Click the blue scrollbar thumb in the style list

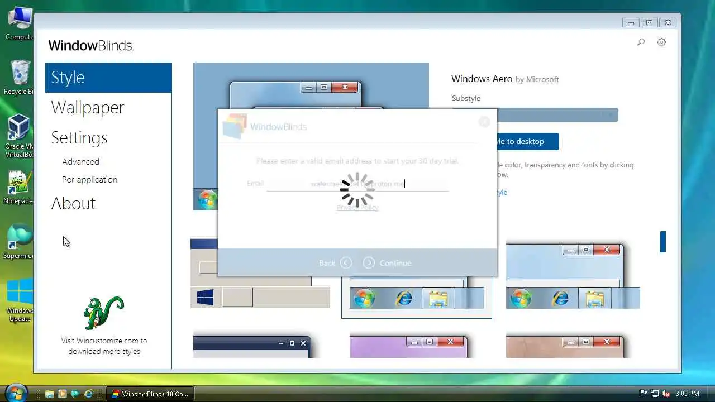(663, 242)
